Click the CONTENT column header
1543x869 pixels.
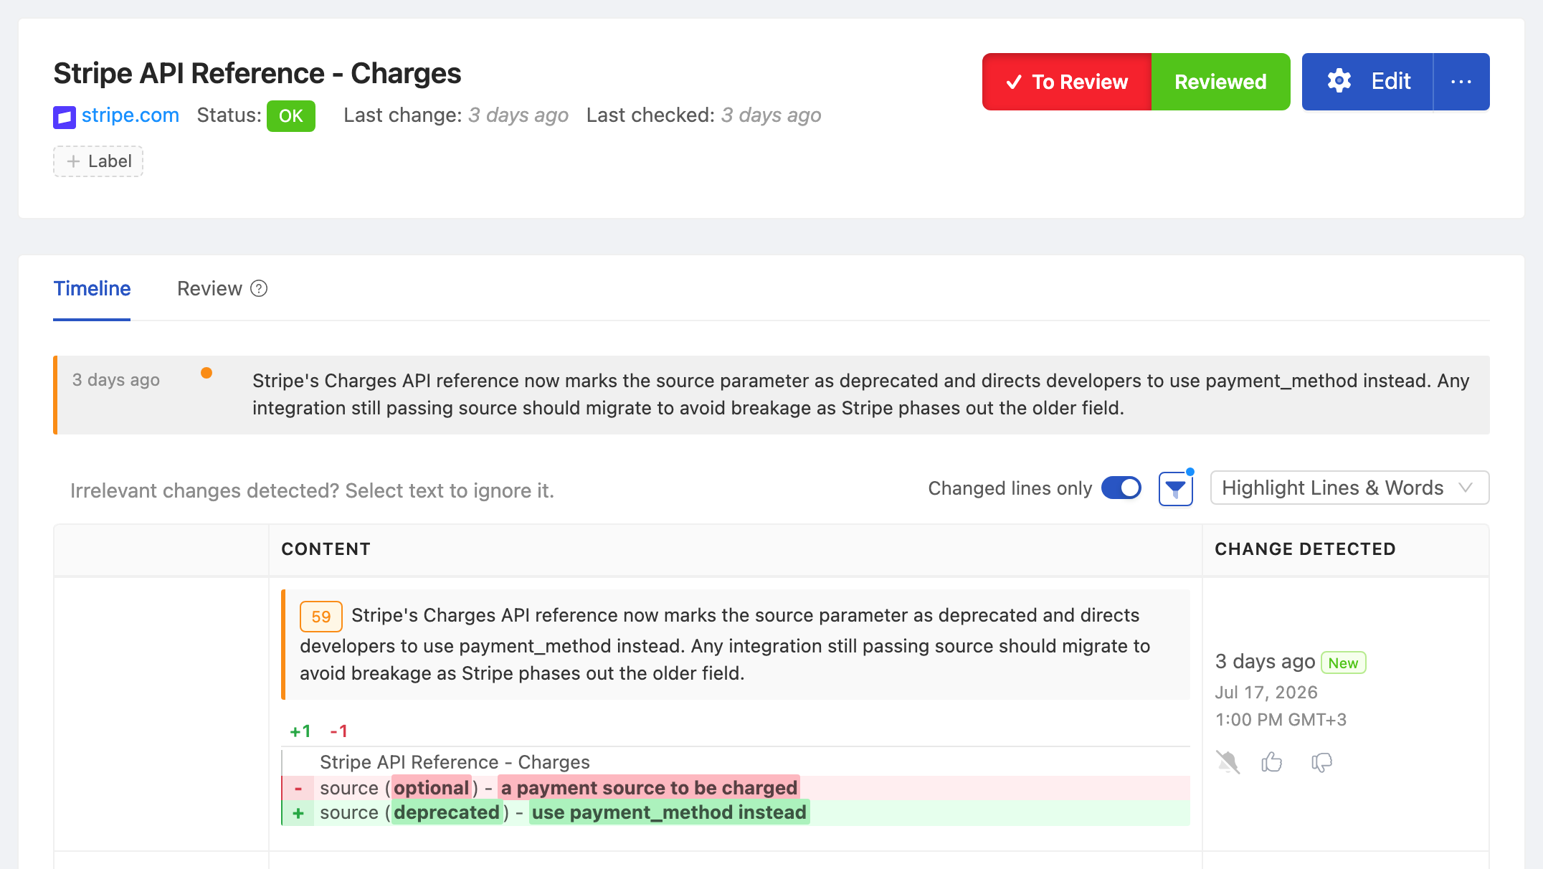[326, 549]
